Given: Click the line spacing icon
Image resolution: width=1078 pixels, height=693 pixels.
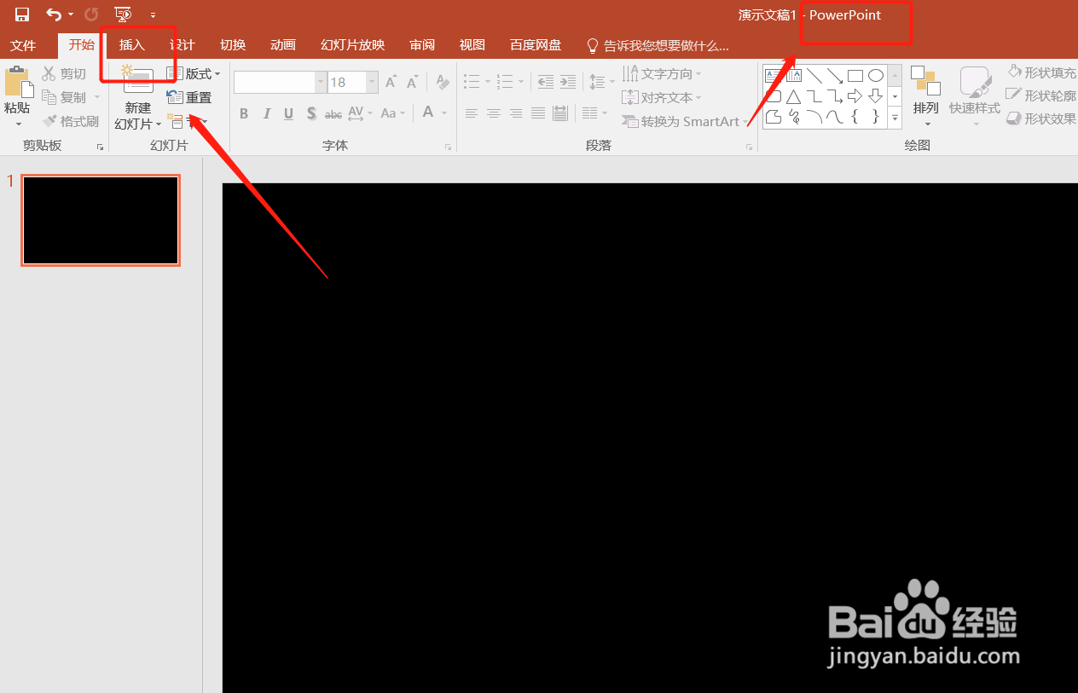Looking at the screenshot, I should click(596, 82).
